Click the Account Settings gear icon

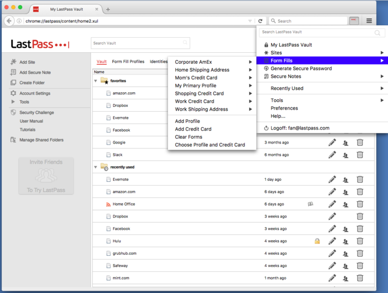point(13,93)
